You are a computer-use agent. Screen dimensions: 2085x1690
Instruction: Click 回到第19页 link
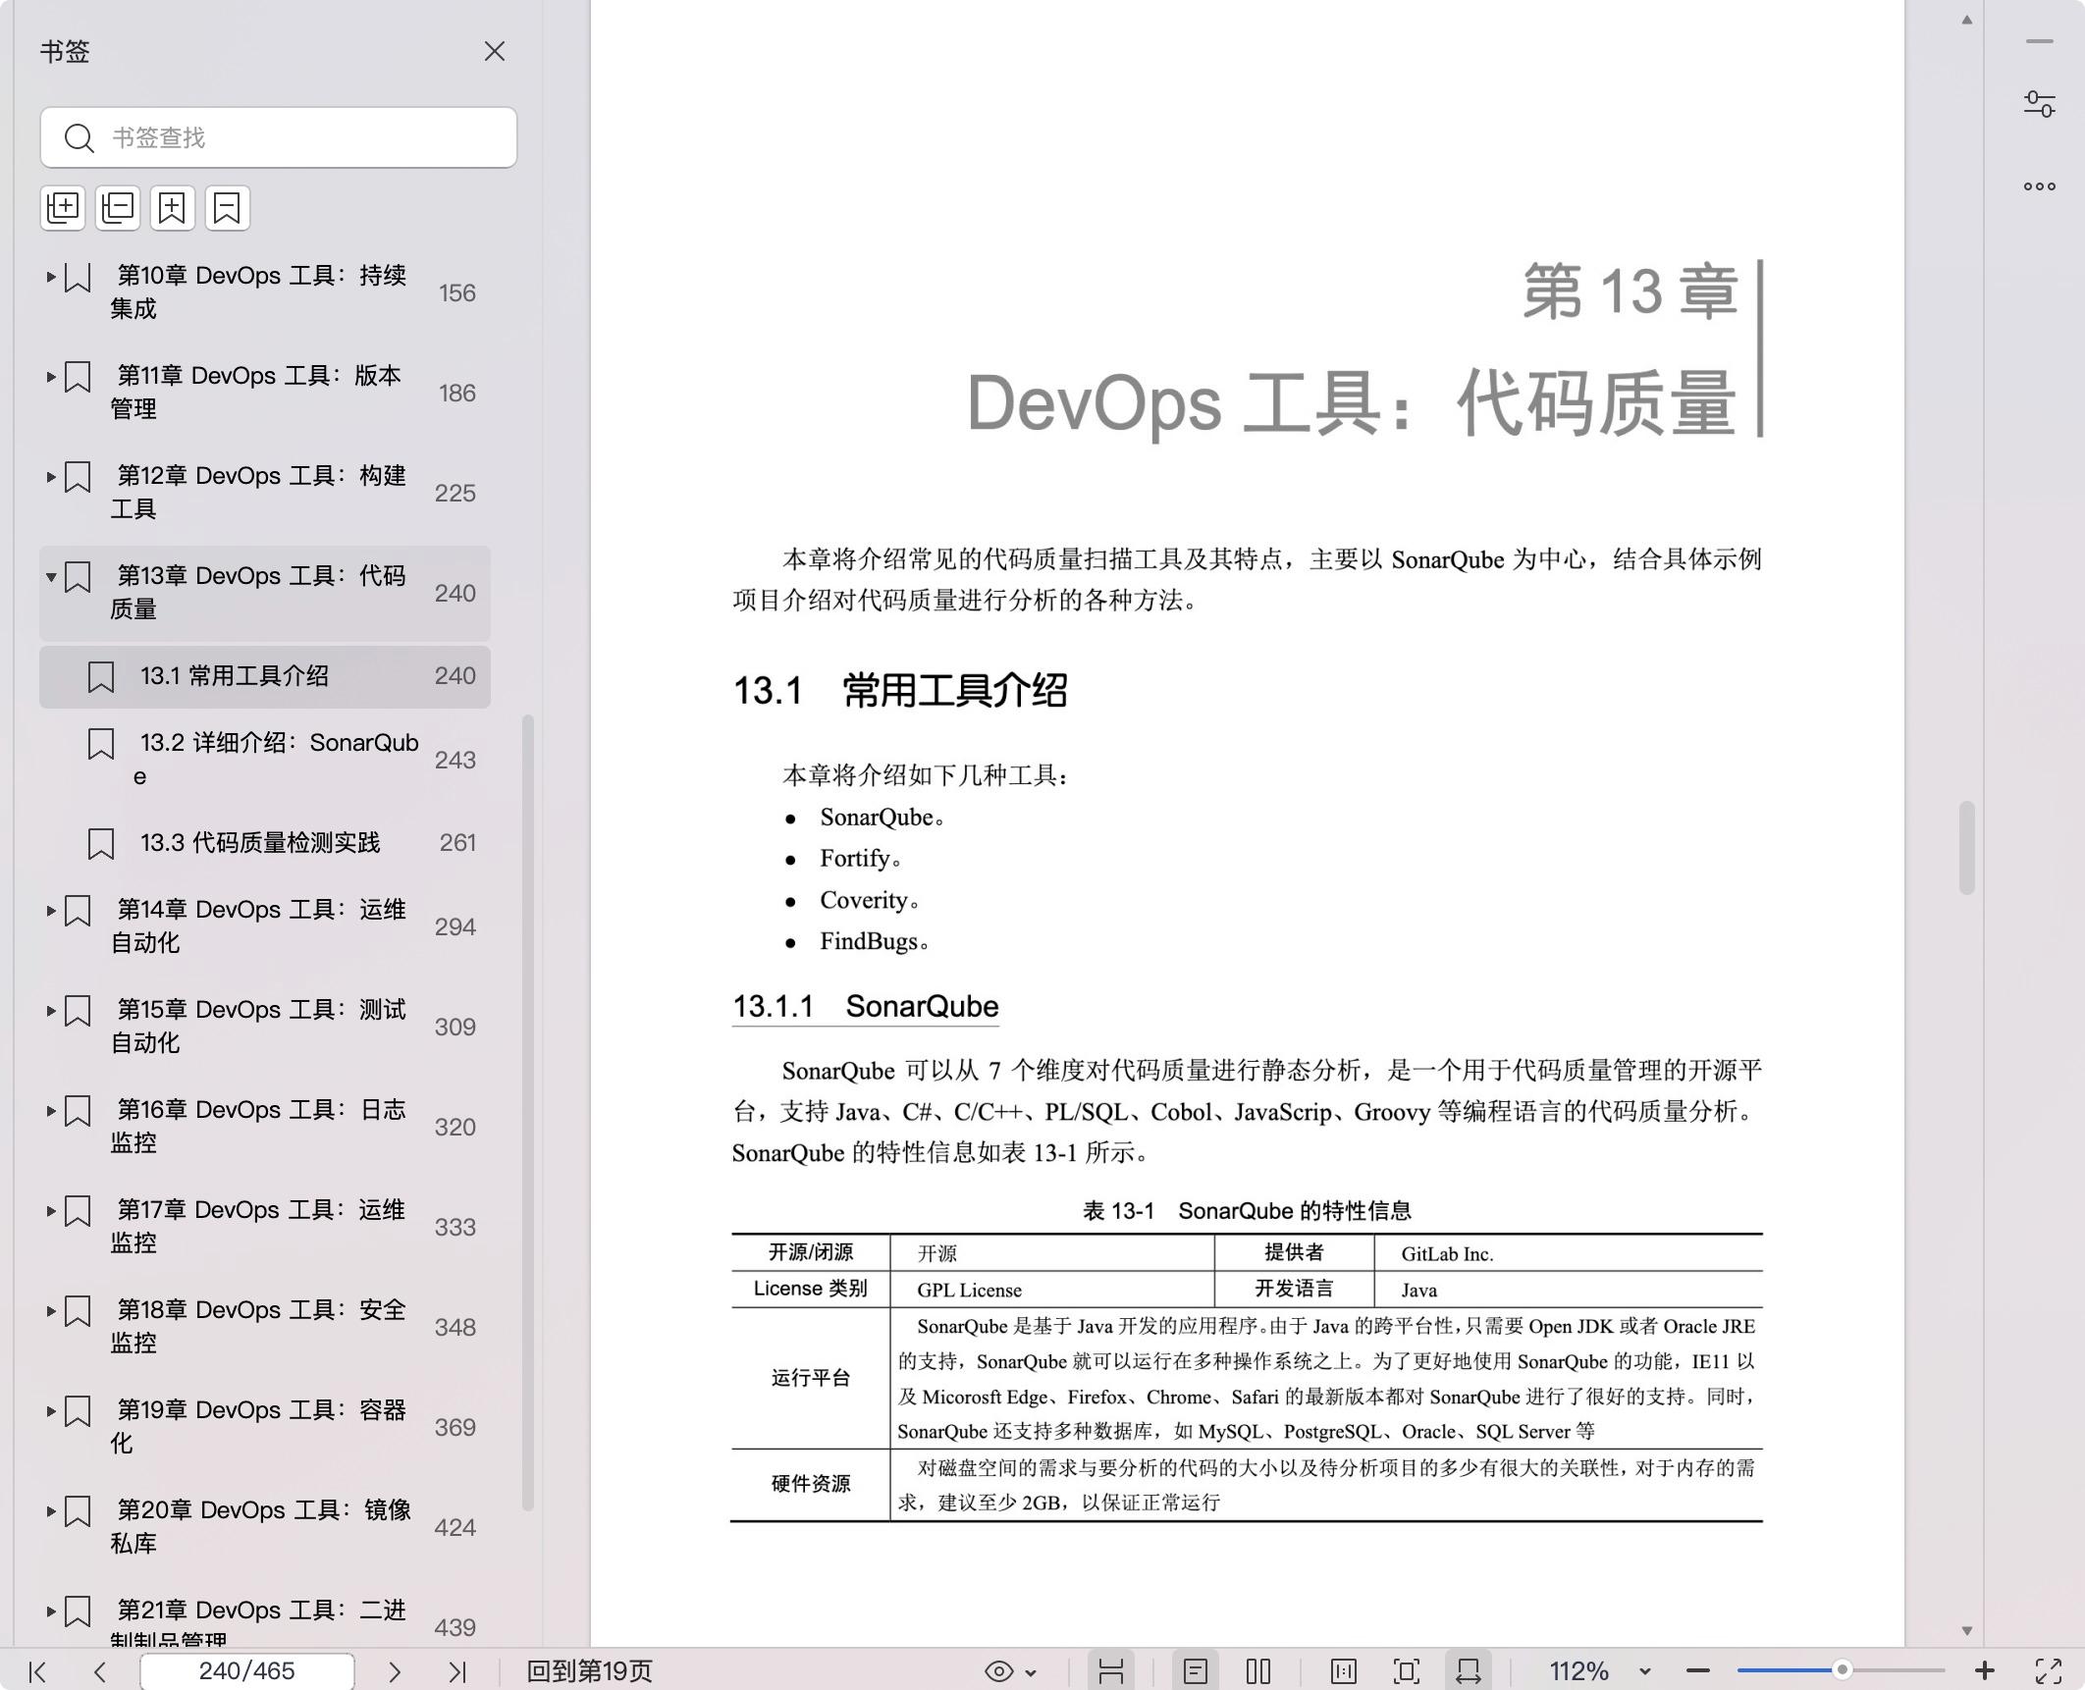point(589,1671)
